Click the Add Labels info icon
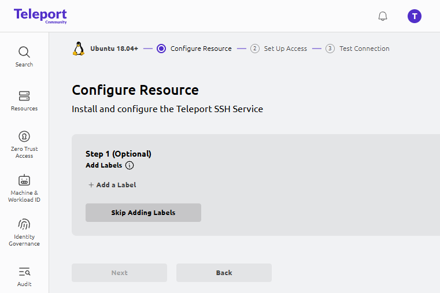The image size is (440, 293). (x=130, y=165)
